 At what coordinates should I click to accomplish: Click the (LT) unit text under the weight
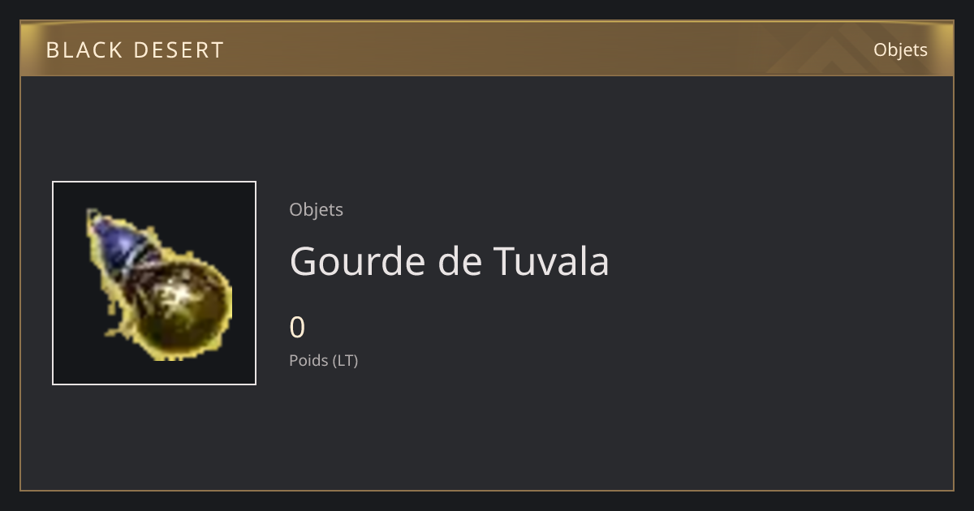345,360
